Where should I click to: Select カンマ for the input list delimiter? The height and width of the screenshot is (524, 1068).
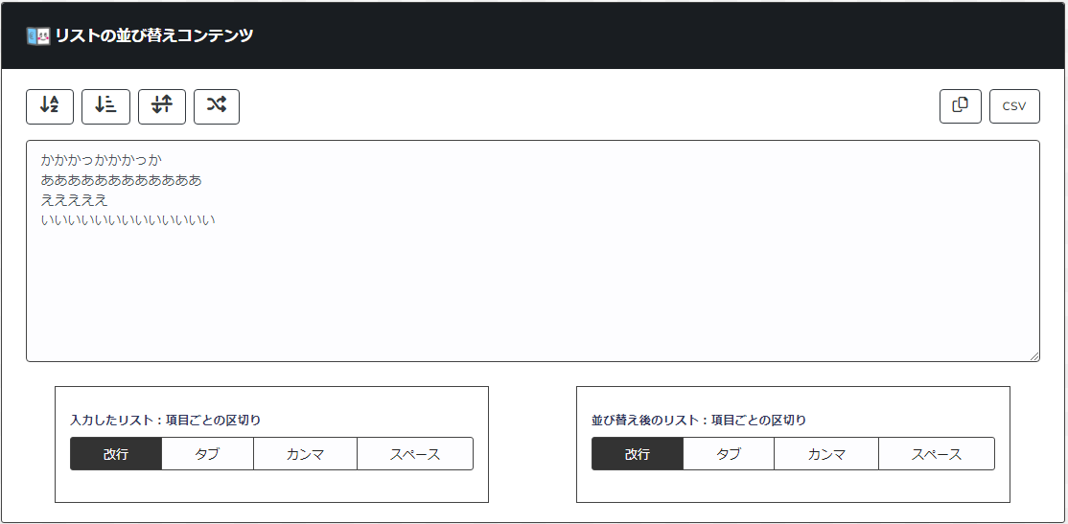click(306, 454)
